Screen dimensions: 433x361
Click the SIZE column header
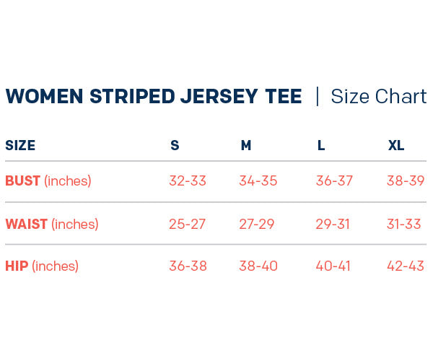tap(20, 146)
